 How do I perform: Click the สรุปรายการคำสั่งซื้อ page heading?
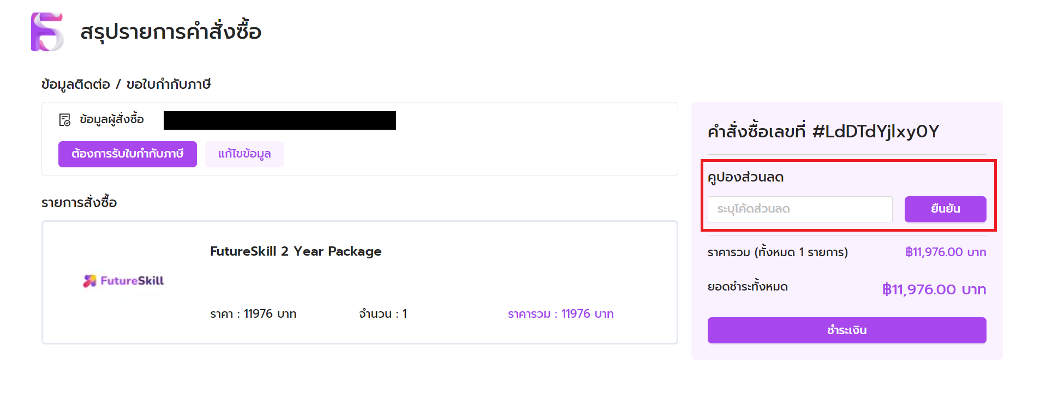[x=171, y=32]
